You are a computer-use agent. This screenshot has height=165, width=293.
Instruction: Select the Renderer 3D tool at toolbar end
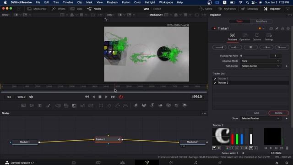coord(184,105)
